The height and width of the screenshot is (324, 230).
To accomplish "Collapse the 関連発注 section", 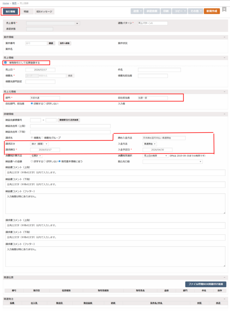I will point(224,299).
